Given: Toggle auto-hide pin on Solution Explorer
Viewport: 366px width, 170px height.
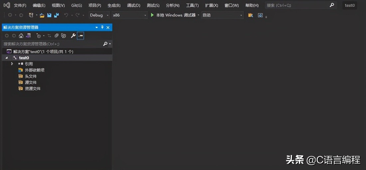Looking at the screenshot, I should [102, 28].
